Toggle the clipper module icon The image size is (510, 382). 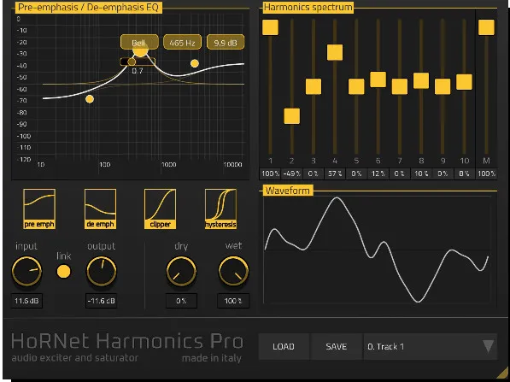coord(160,209)
